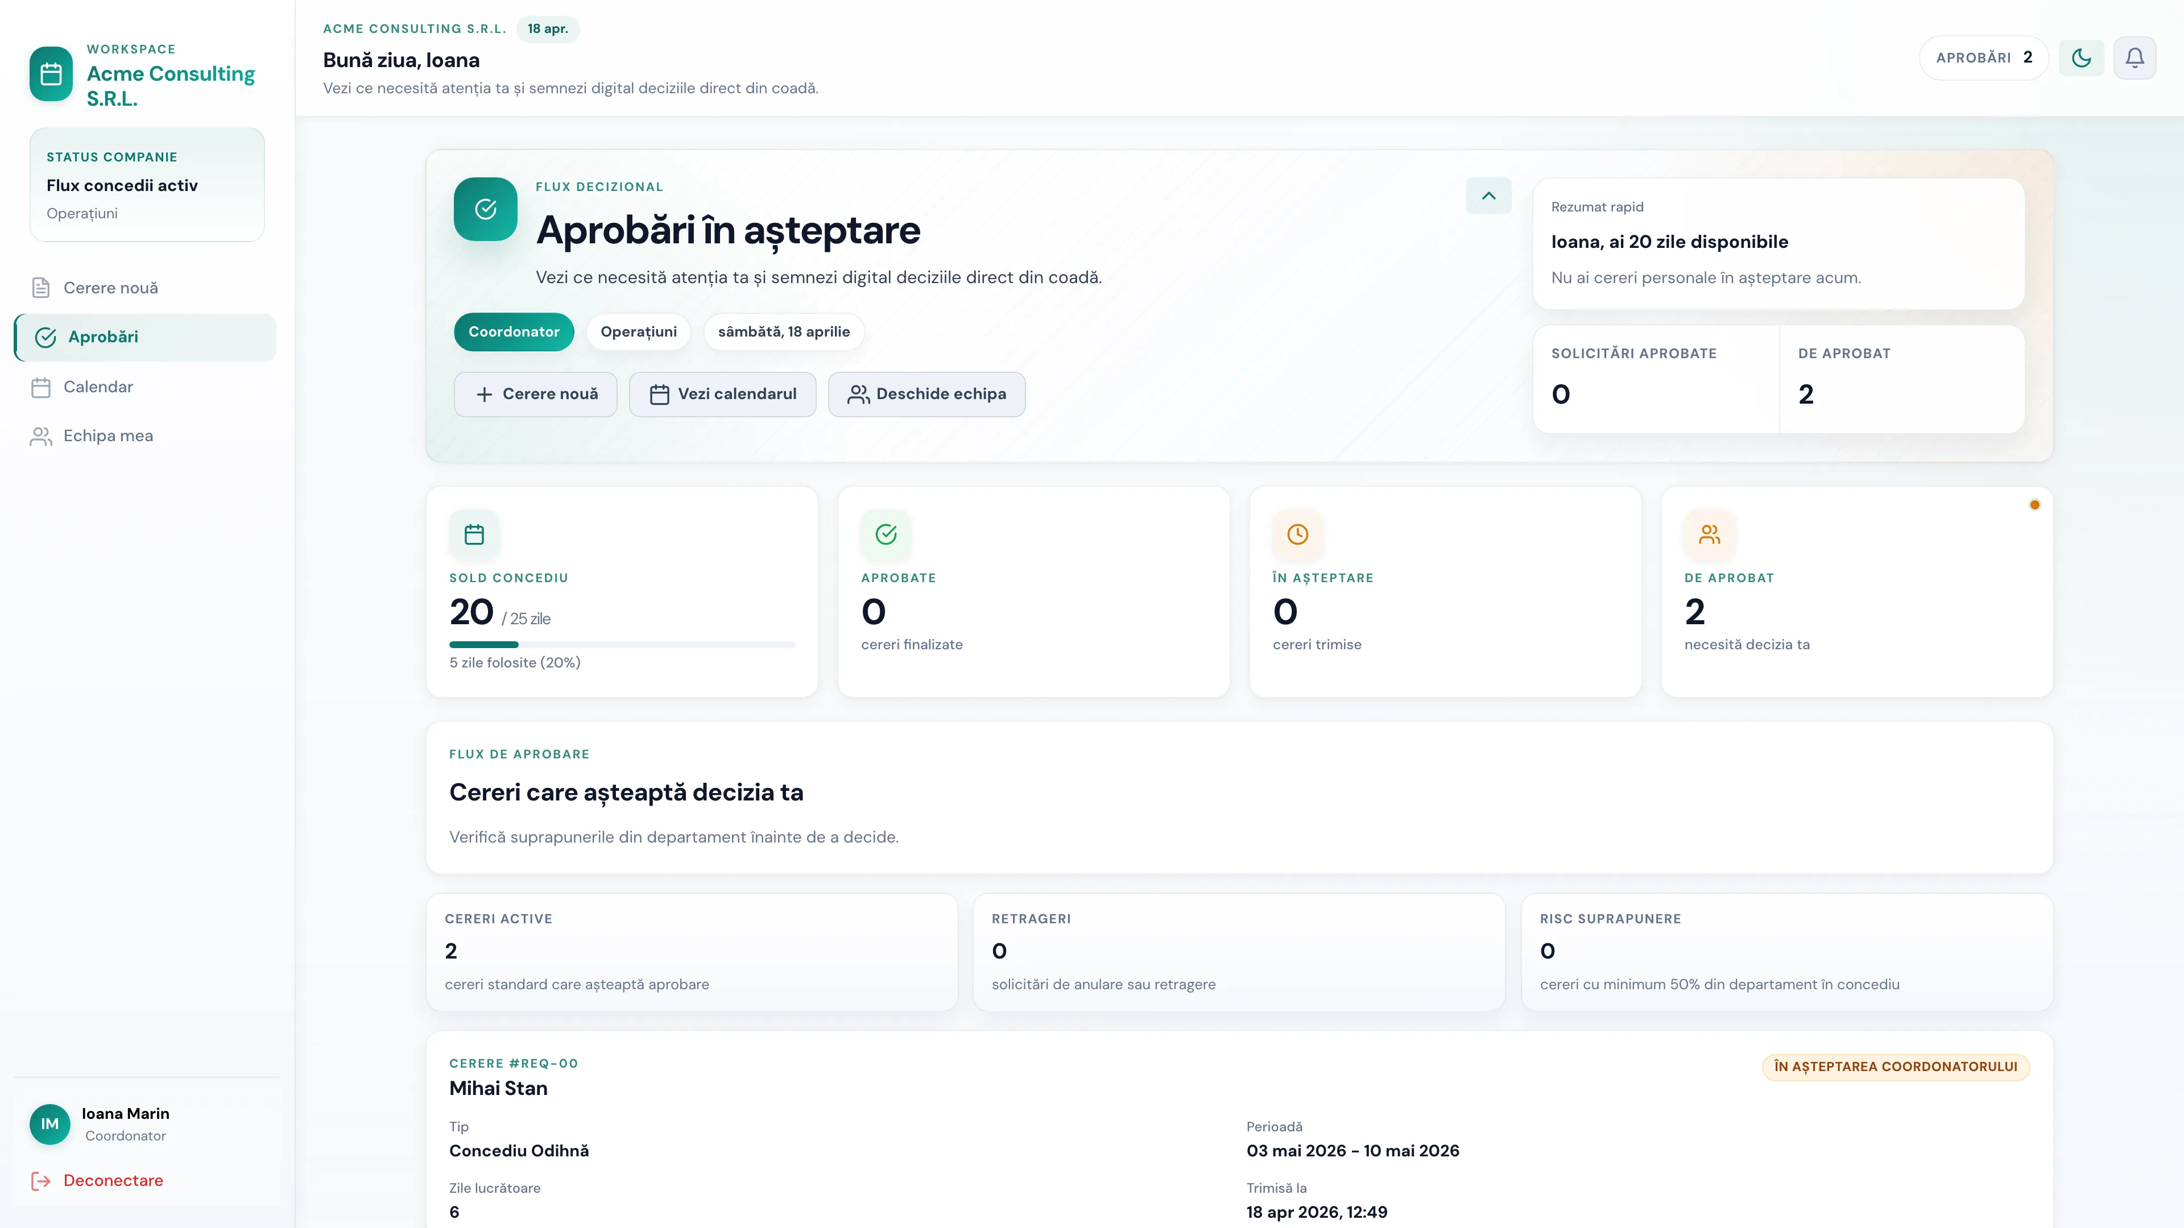Screen dimensions: 2184x1228
Task: Click the Status companie card
Action: click(x=147, y=185)
